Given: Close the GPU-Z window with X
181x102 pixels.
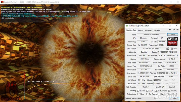Looking at the screenshot, I should (176, 26).
